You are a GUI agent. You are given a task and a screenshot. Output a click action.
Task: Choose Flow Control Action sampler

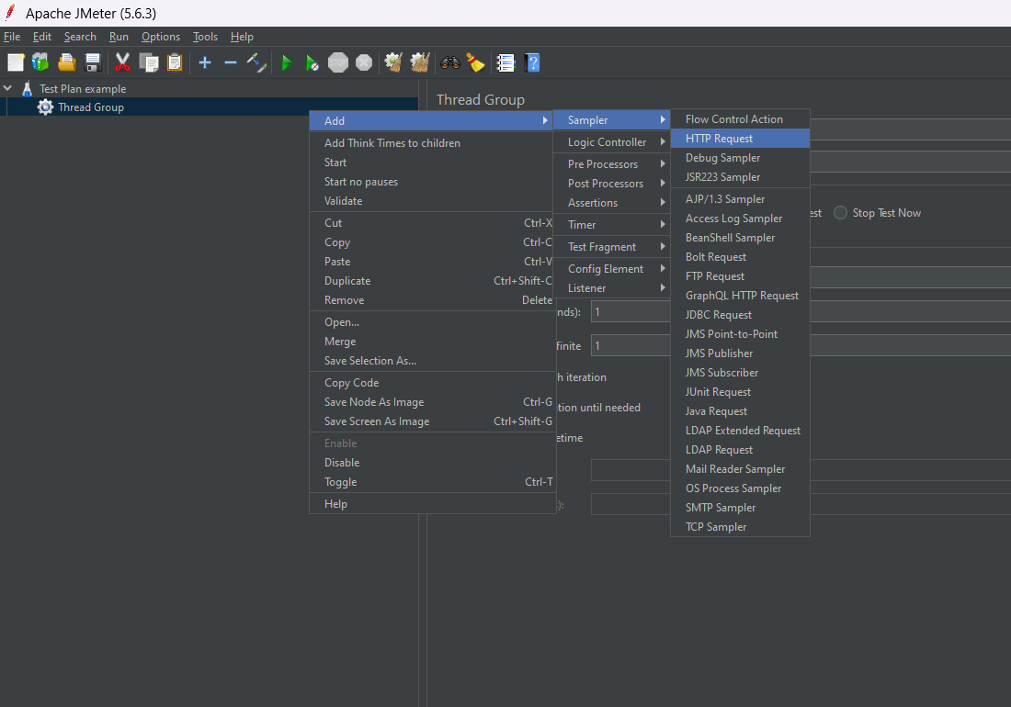pos(740,118)
